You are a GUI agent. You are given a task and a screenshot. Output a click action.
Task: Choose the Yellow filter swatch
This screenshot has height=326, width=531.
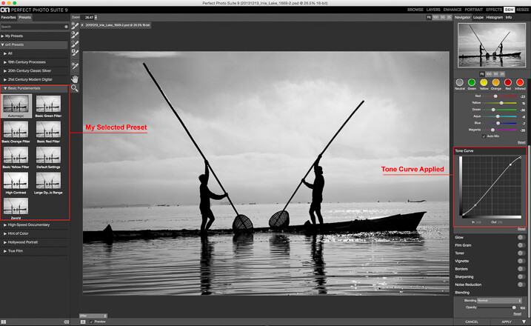point(484,82)
